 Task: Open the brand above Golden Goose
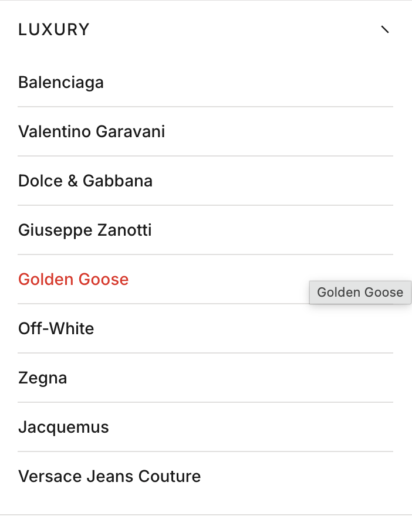(85, 230)
